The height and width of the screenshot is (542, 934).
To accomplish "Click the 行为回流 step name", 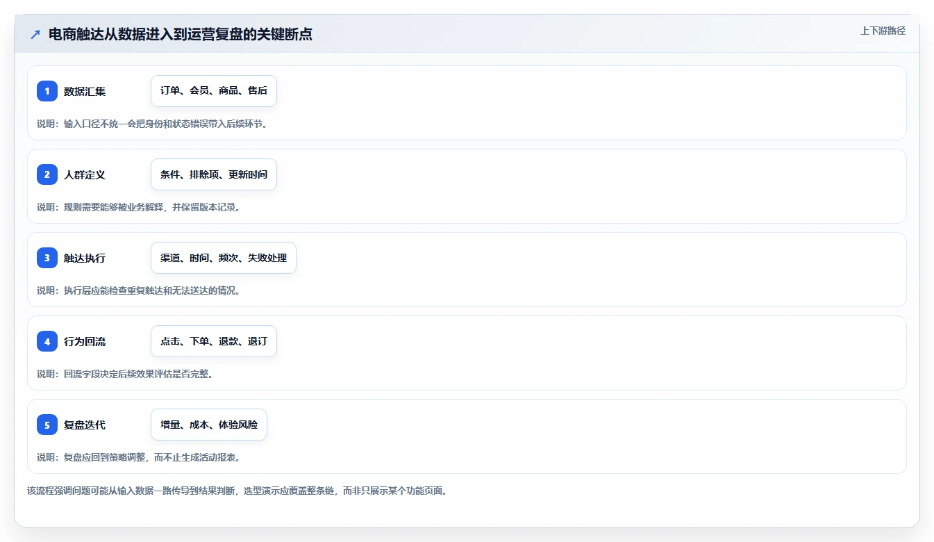I will coord(85,341).
